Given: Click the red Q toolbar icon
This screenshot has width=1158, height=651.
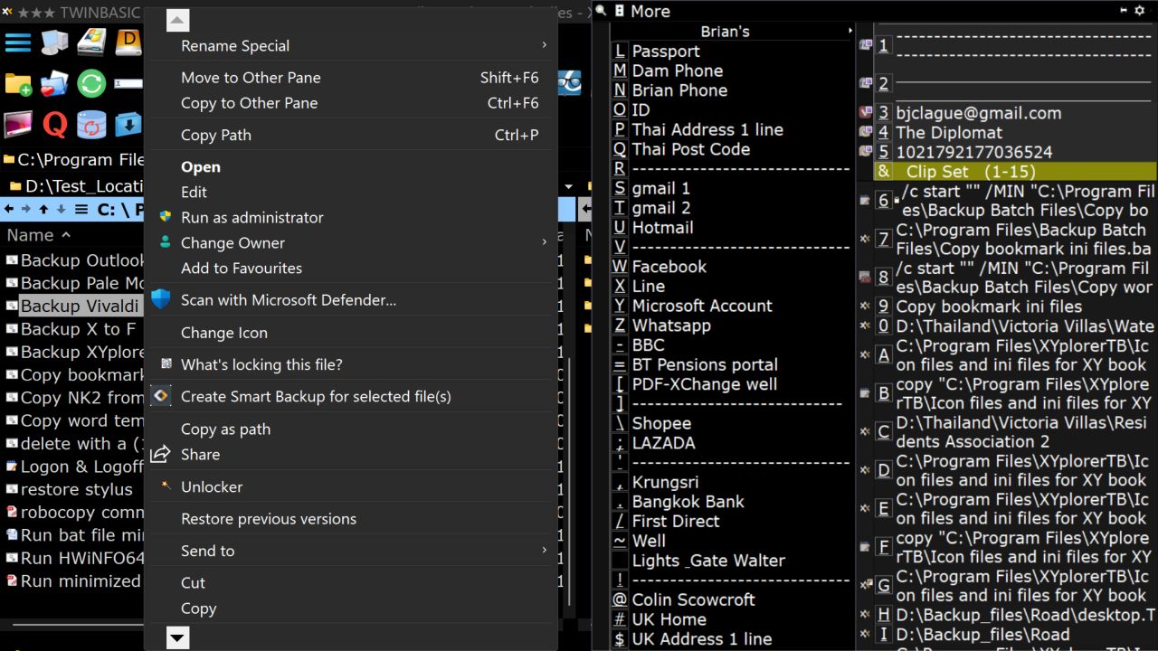Looking at the screenshot, I should [54, 125].
